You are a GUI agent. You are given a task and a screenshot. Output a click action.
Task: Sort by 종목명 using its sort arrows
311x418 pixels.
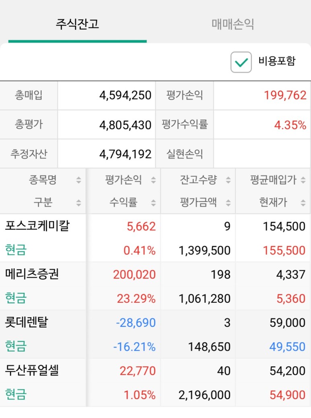pyautogui.click(x=78, y=180)
